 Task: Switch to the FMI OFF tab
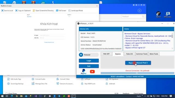[x=106, y=54]
